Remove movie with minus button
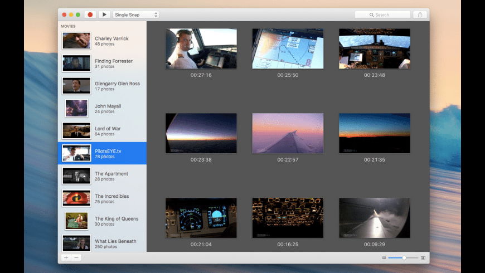The height and width of the screenshot is (273, 485). 76,257
